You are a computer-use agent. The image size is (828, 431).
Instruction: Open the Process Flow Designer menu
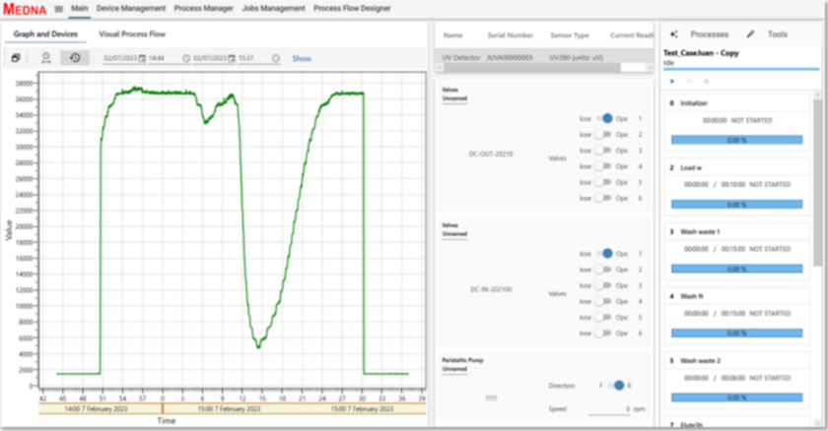coord(351,9)
